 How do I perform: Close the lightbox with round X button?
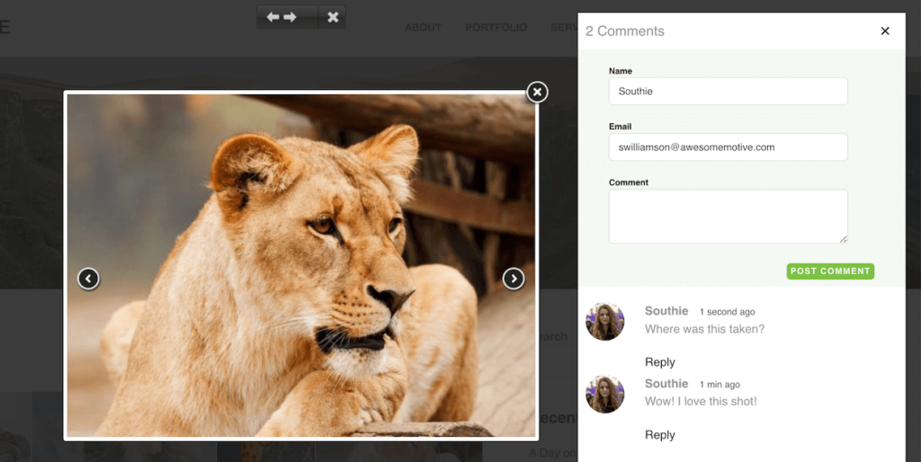(537, 93)
